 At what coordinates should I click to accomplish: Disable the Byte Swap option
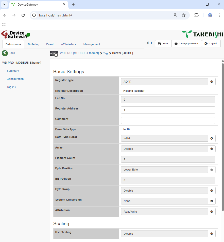212,190
